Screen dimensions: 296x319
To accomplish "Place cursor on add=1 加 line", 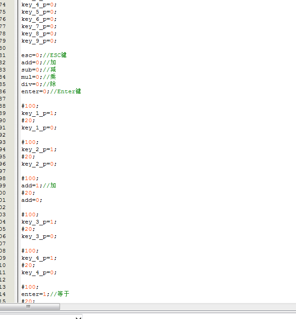I will [x=38, y=186].
